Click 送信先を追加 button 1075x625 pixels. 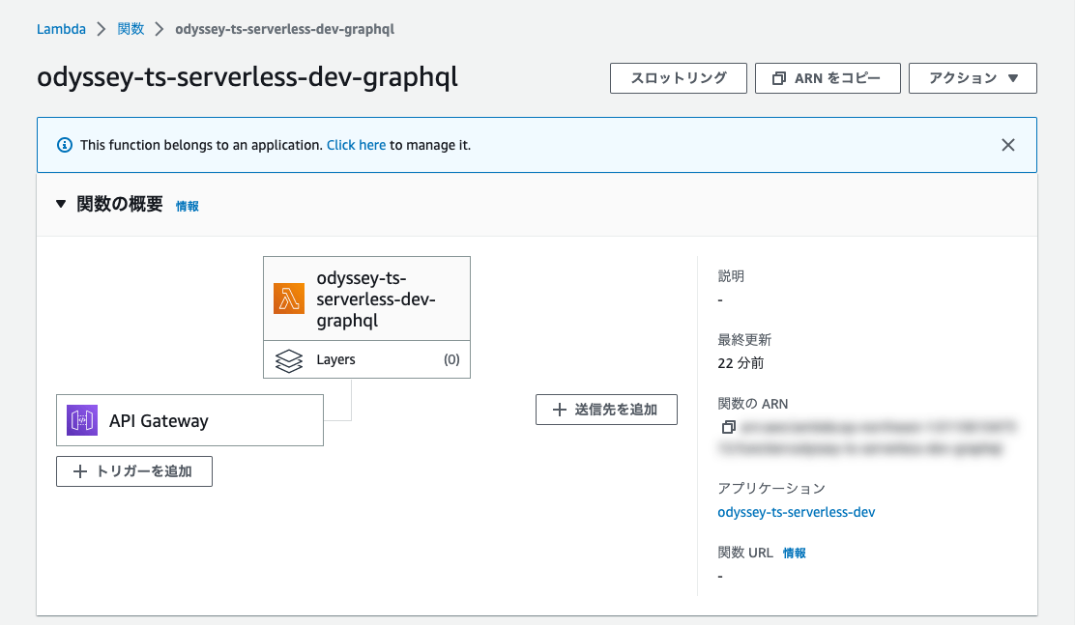(606, 410)
